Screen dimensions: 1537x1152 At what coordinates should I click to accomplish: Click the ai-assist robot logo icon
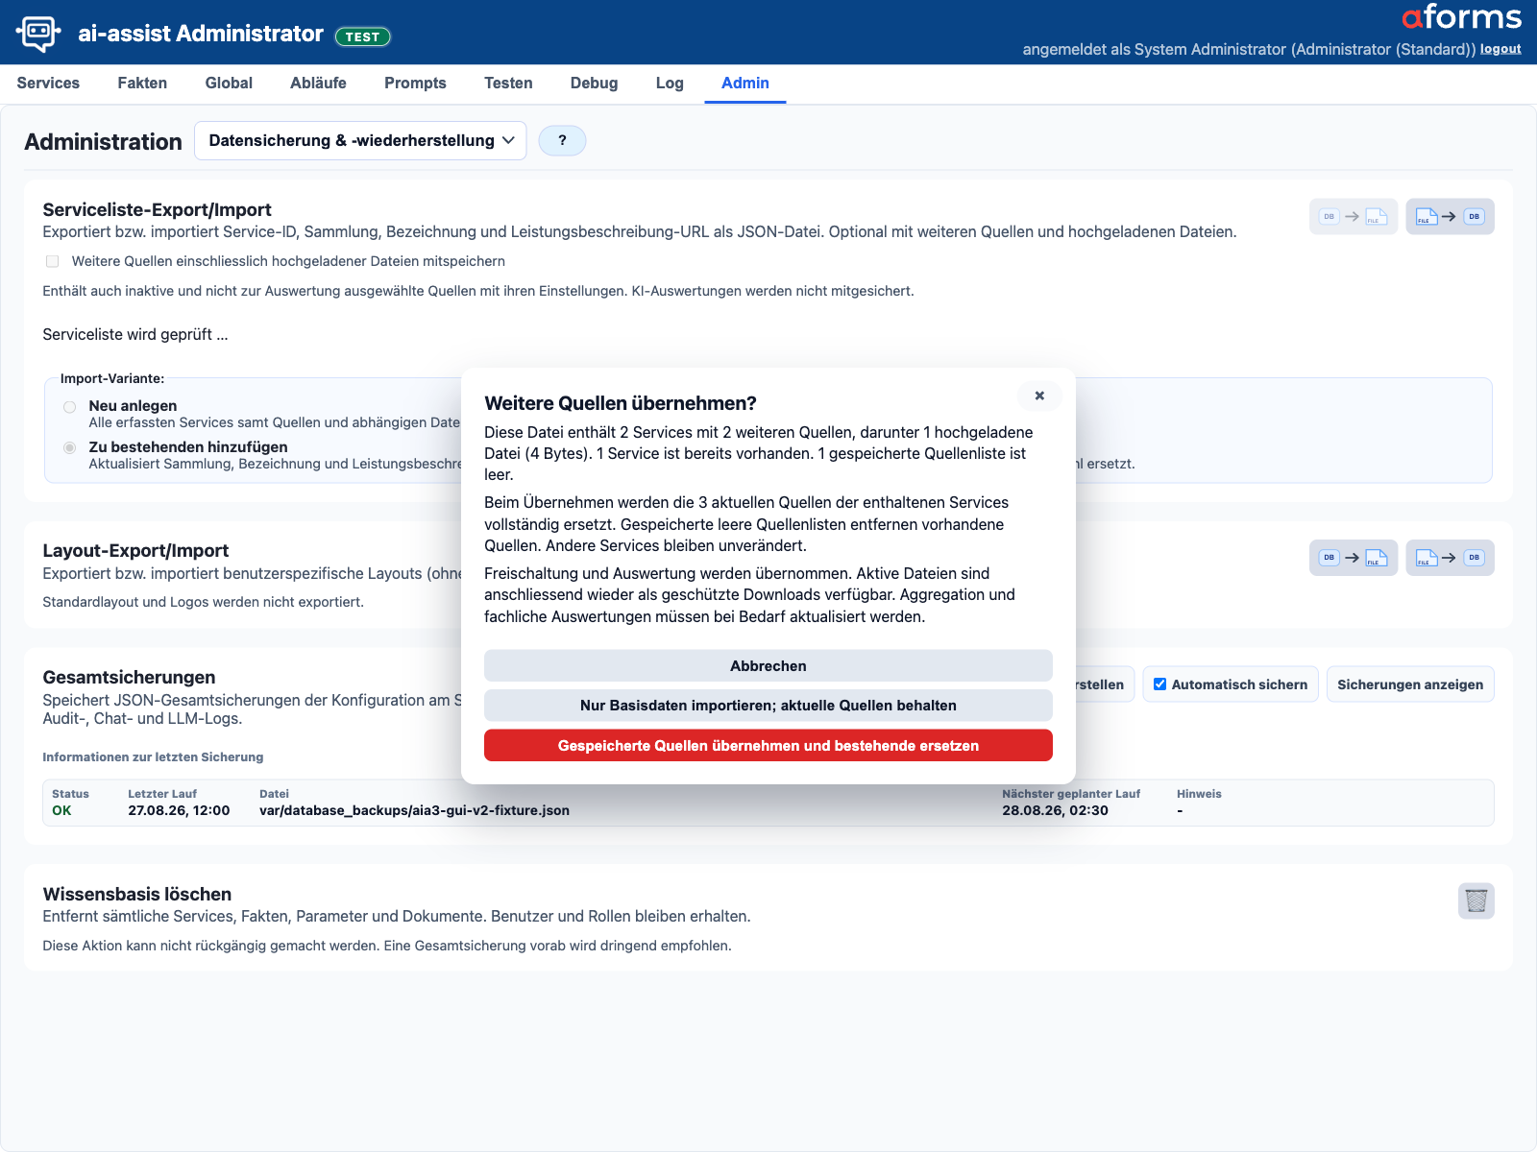click(x=38, y=33)
